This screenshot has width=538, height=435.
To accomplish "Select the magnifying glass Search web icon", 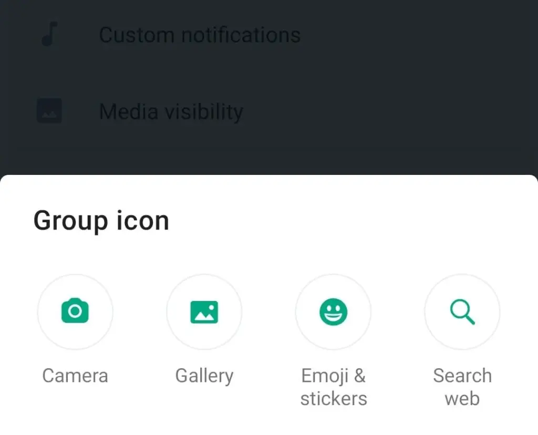I will tap(462, 312).
